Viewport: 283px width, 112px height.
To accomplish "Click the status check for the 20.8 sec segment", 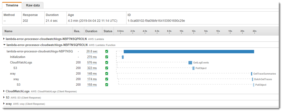I will point(107,52).
